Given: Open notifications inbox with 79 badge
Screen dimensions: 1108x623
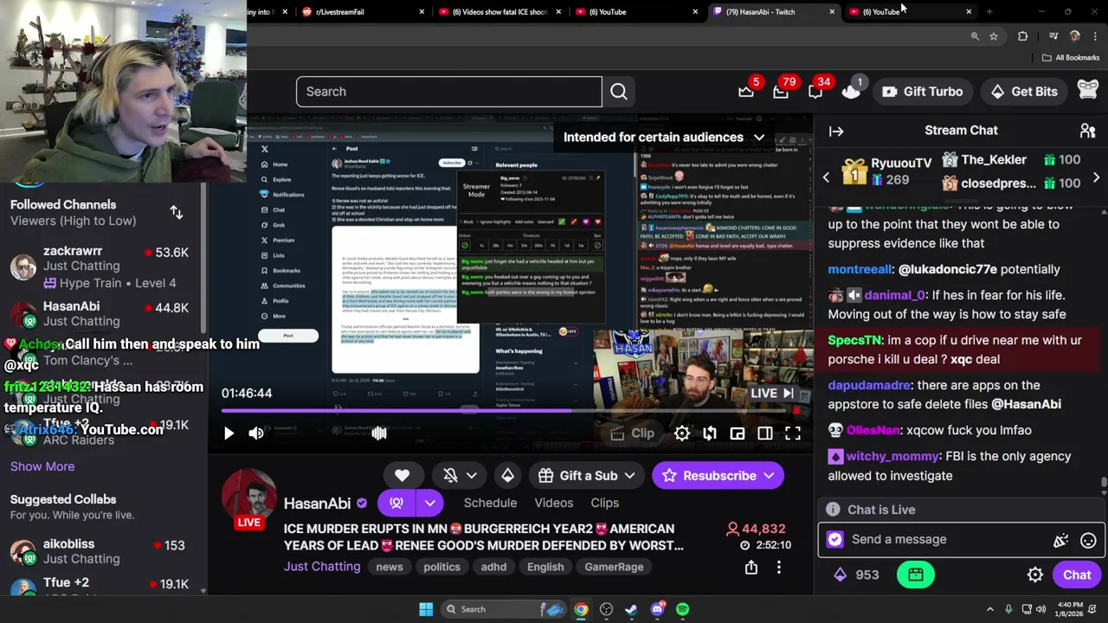Looking at the screenshot, I should (x=781, y=91).
